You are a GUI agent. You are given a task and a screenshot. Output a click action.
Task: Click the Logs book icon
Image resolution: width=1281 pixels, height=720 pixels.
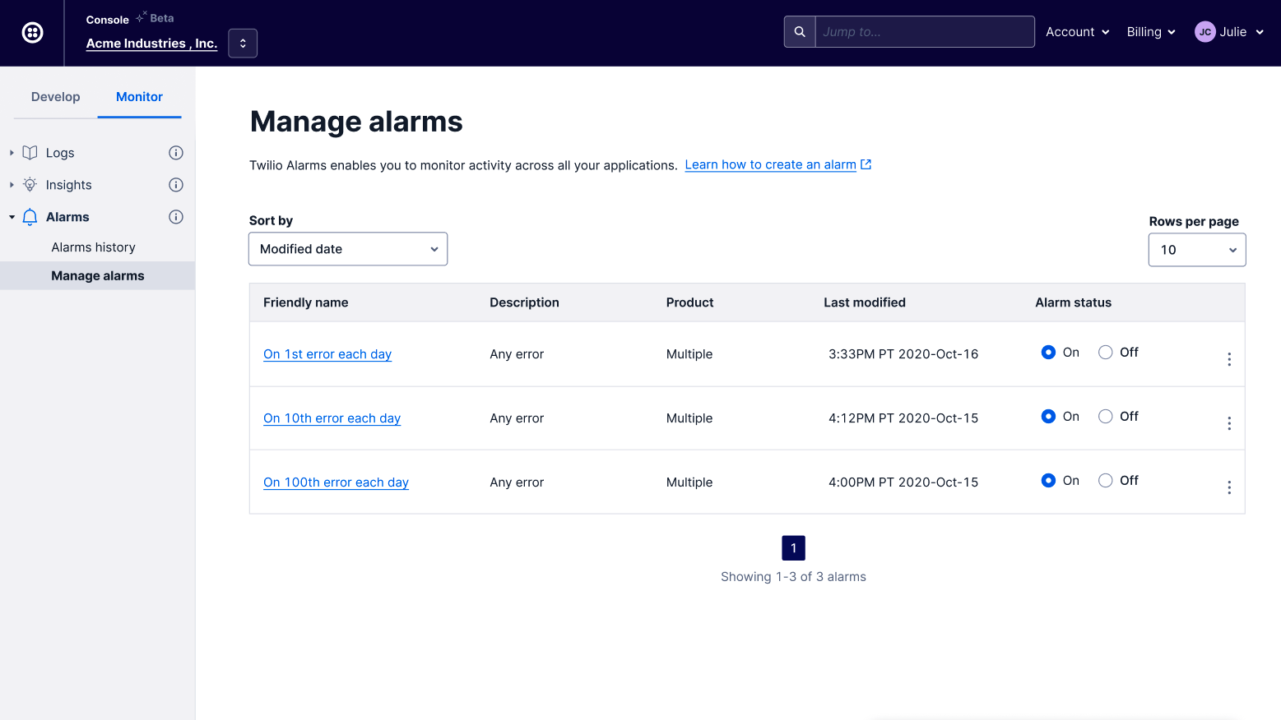pos(30,153)
